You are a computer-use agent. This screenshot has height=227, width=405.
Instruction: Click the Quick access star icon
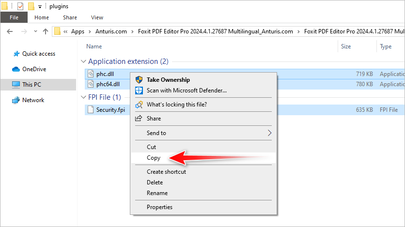coord(16,54)
